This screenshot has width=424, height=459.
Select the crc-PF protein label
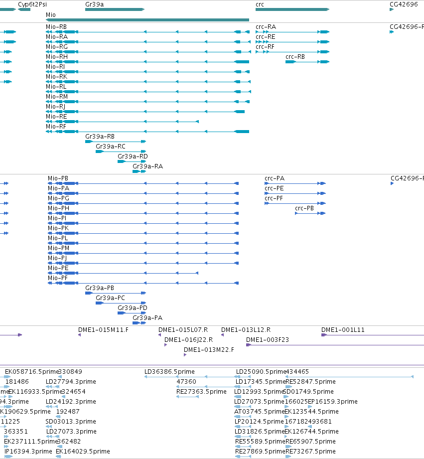point(274,198)
